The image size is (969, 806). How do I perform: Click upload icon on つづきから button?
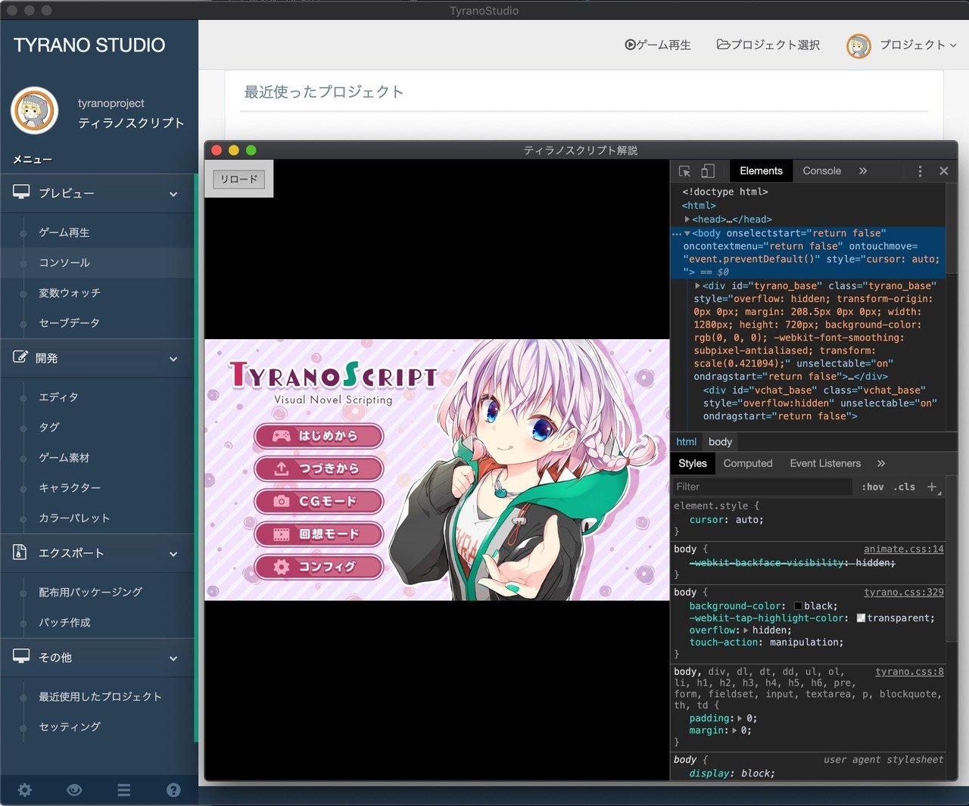coord(282,468)
